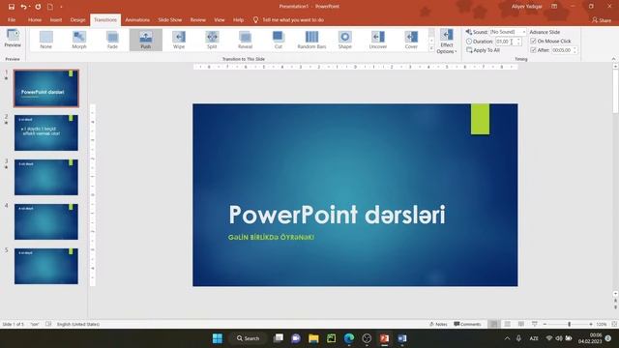The image size is (619, 348).
Task: Toggle the On Mouse Click checkbox
Action: click(533, 41)
